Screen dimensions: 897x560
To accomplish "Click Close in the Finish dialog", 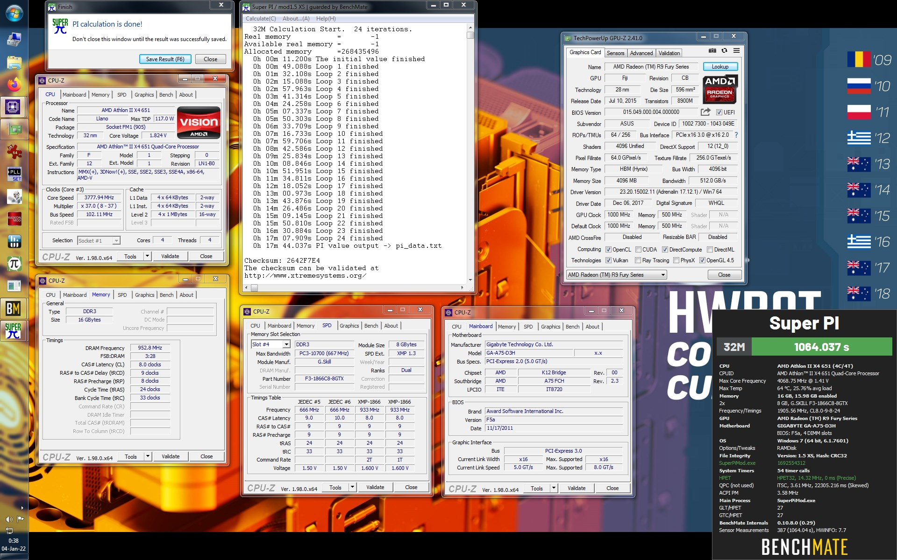I will [210, 59].
